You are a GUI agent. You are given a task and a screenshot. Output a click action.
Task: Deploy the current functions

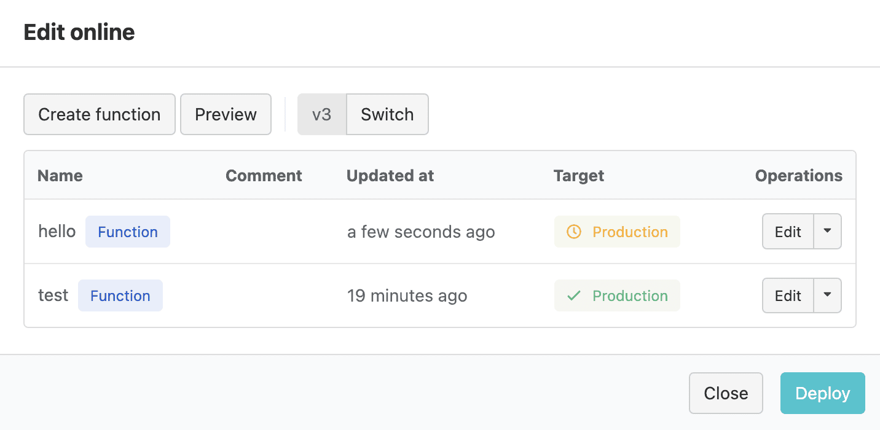click(822, 393)
